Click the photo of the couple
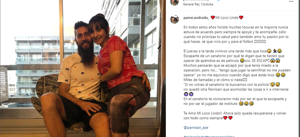300x137 pixels. click(80, 68)
